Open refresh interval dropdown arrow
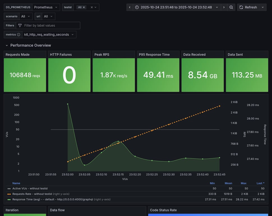This screenshot has height=216, width=272. (263, 7)
